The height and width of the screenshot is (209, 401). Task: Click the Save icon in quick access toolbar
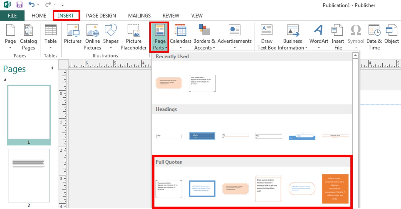point(19,5)
